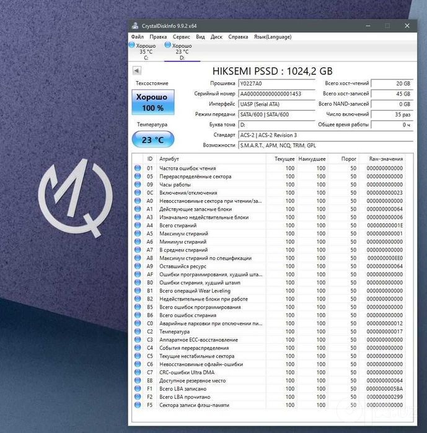Click total host writes value 45 GB
The width and height of the screenshot is (427, 433).
(392, 94)
